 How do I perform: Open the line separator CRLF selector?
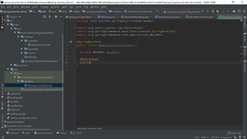tap(205, 137)
